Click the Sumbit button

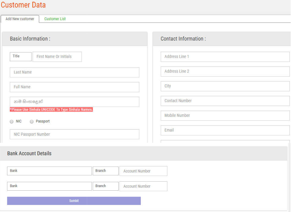click(74, 201)
